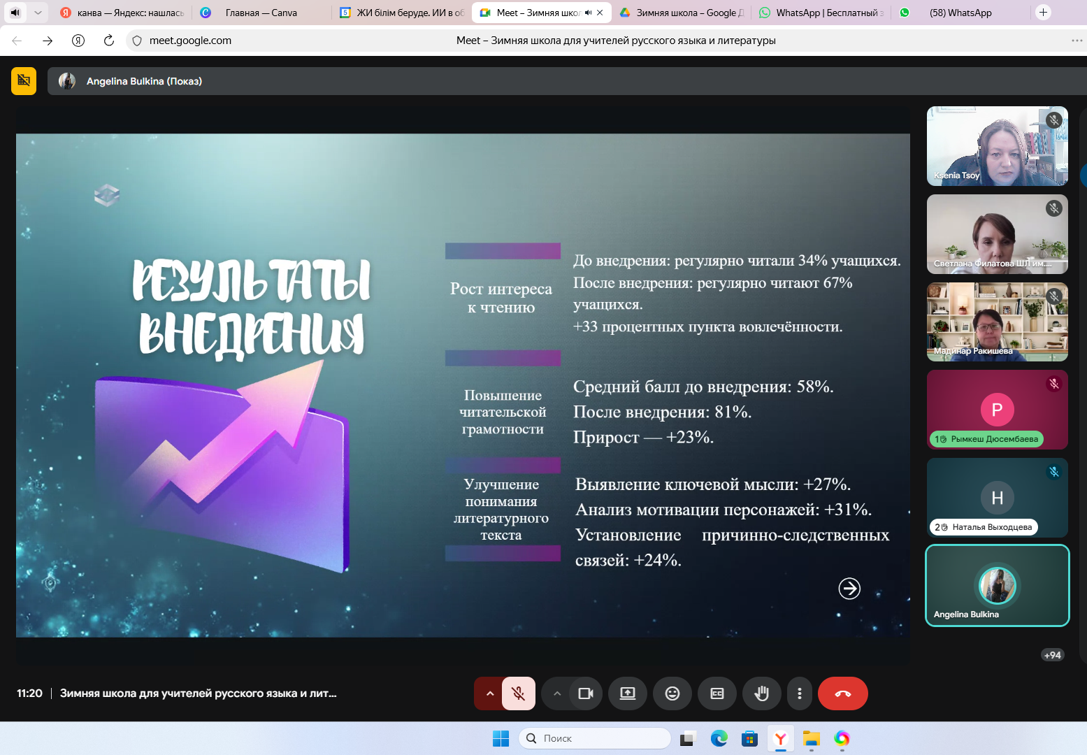Expand audio settings chevron next to microphone
Screen dimensions: 1087x755
pyautogui.click(x=489, y=693)
